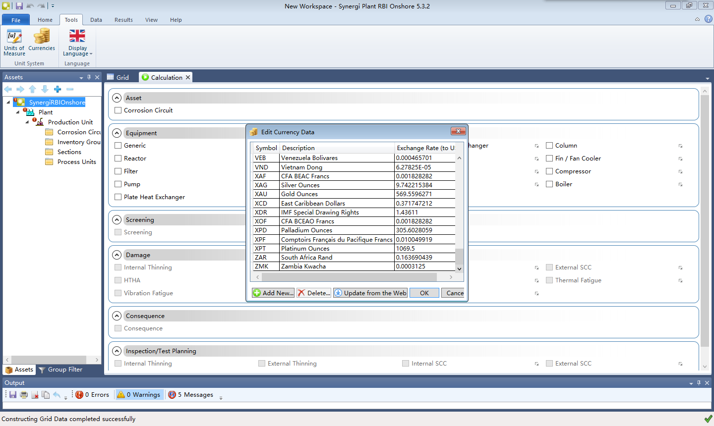Toggle the 0 Warnings filter
This screenshot has width=714, height=426.
click(139, 395)
